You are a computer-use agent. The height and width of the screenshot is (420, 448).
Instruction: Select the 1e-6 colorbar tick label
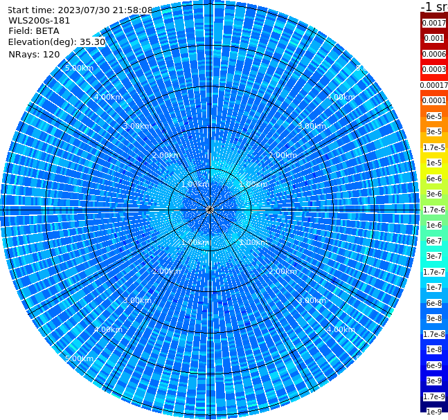[434, 225]
